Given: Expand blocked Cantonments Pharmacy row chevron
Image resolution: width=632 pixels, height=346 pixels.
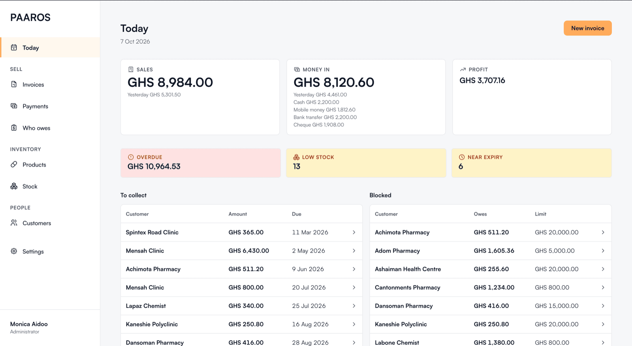Looking at the screenshot, I should (x=603, y=288).
